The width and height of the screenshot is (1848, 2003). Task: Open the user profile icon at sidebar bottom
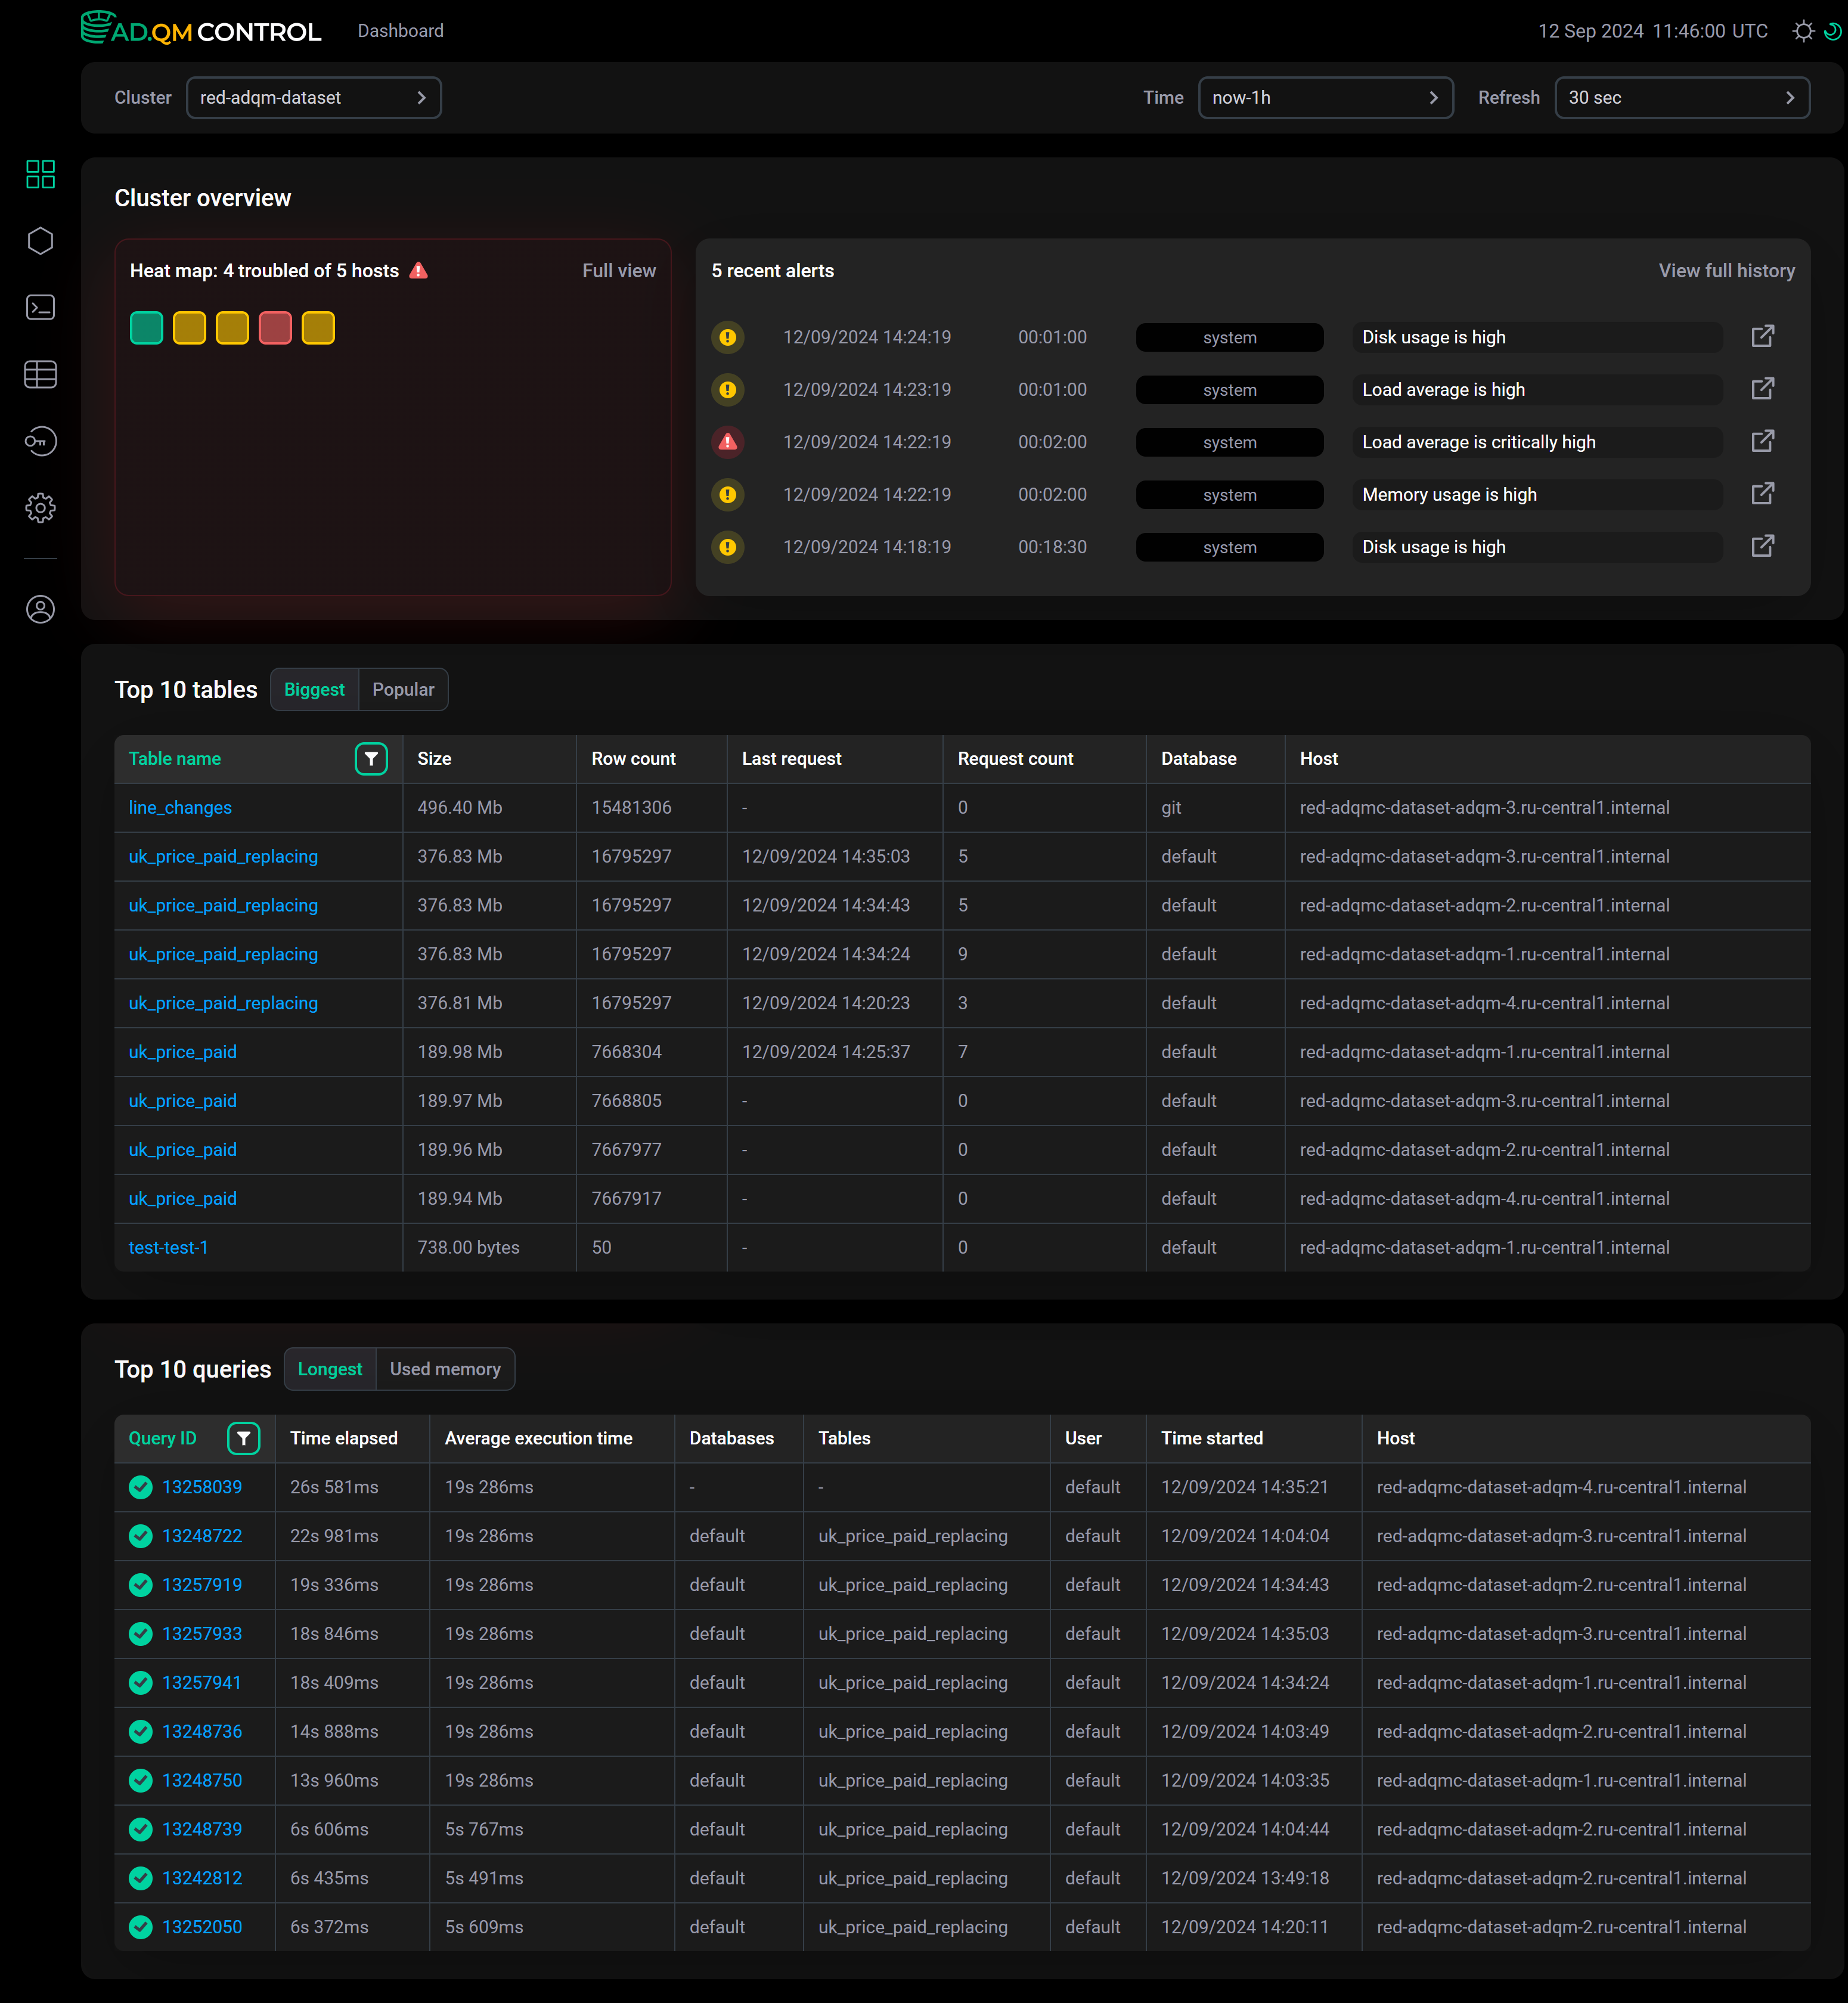pyautogui.click(x=41, y=609)
